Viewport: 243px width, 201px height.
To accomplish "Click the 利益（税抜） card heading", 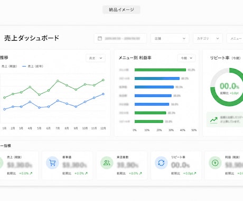I will 232,157.
